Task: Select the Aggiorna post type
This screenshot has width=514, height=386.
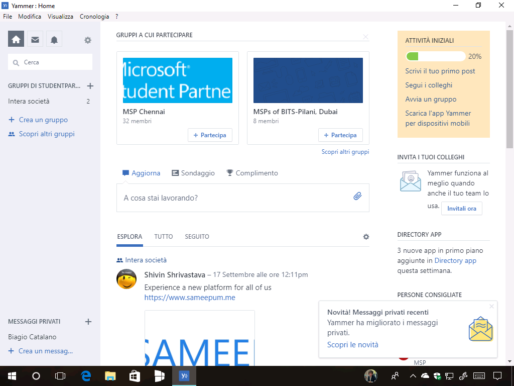Action: click(x=141, y=173)
